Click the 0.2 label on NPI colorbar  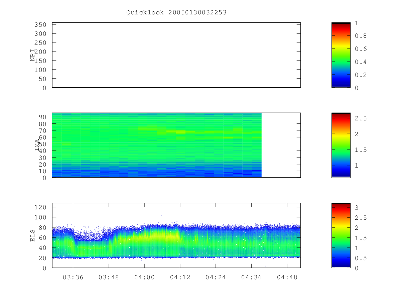point(361,75)
